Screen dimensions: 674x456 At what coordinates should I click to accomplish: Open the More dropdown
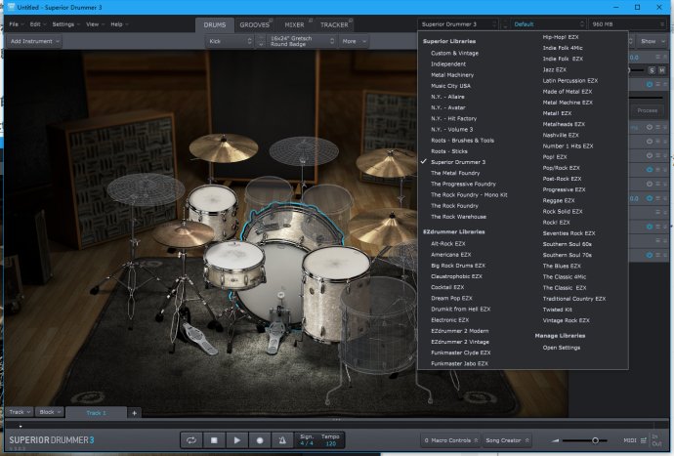(354, 41)
